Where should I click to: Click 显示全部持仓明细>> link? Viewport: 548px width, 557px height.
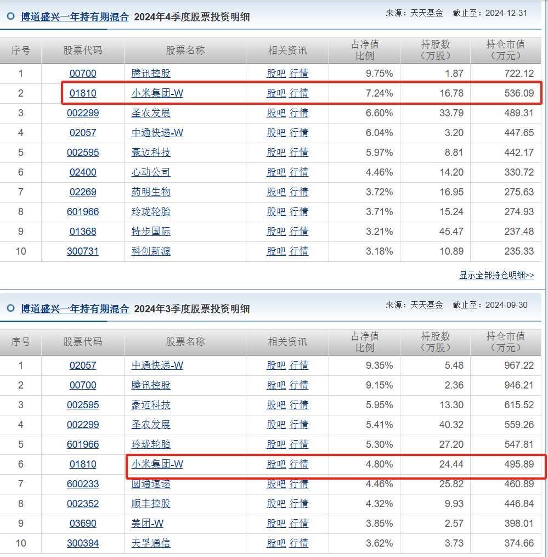(x=496, y=275)
